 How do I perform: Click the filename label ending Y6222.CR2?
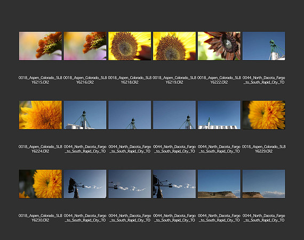pos(219,80)
